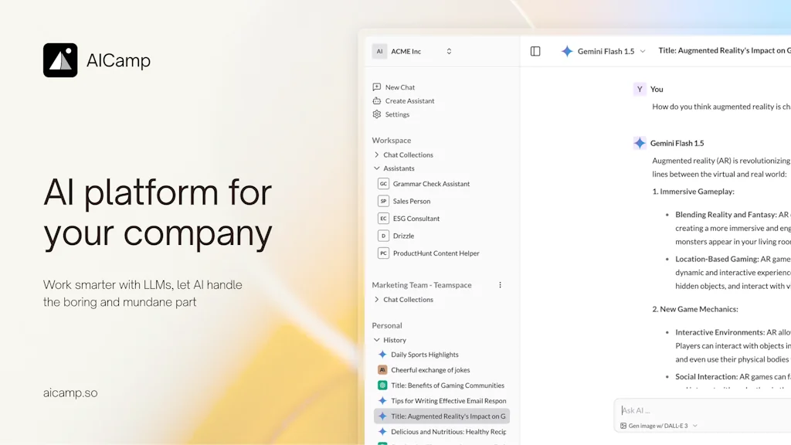Select Marketing Team - Teamspace heading

pos(422,285)
